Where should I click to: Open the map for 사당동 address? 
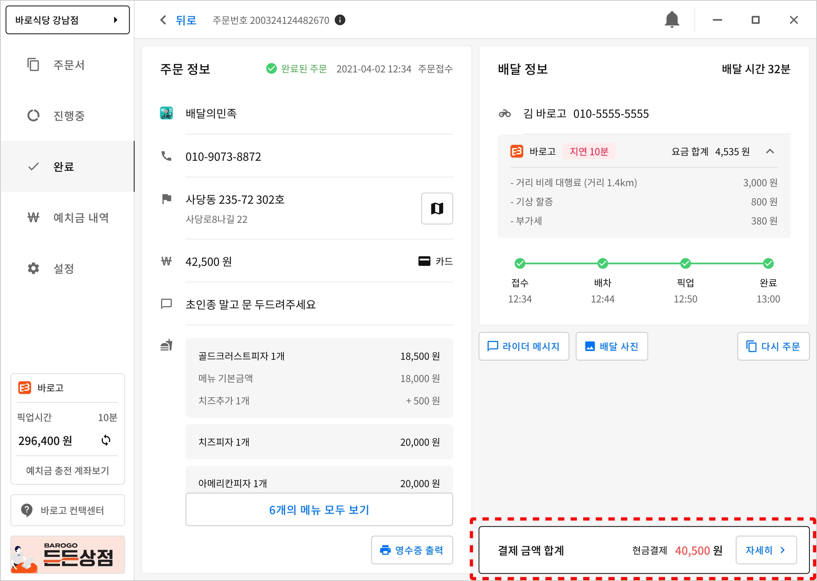pyautogui.click(x=437, y=209)
